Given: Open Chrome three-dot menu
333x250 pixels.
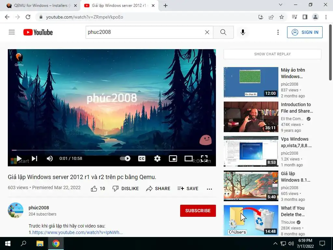Looking at the screenshot, I should point(326,17).
